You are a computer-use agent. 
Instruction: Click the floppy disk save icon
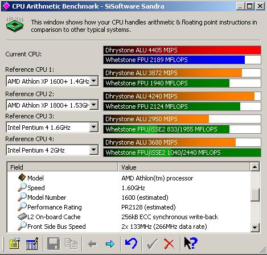[x=54, y=244]
